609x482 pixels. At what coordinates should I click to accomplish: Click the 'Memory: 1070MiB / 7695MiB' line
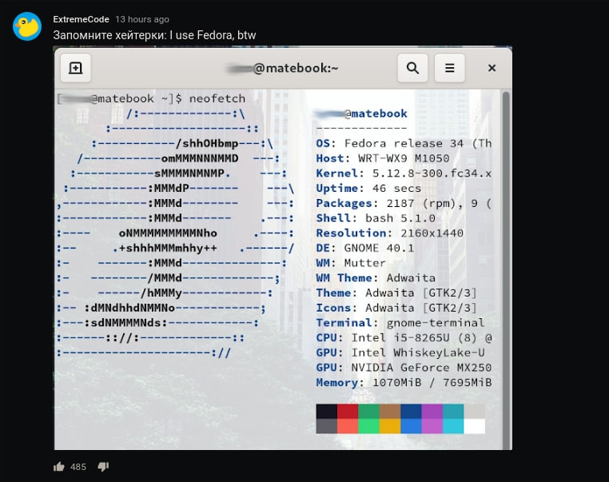tap(404, 383)
